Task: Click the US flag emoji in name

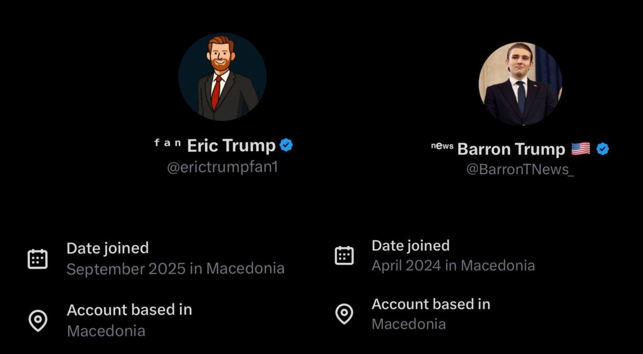Action: point(580,149)
